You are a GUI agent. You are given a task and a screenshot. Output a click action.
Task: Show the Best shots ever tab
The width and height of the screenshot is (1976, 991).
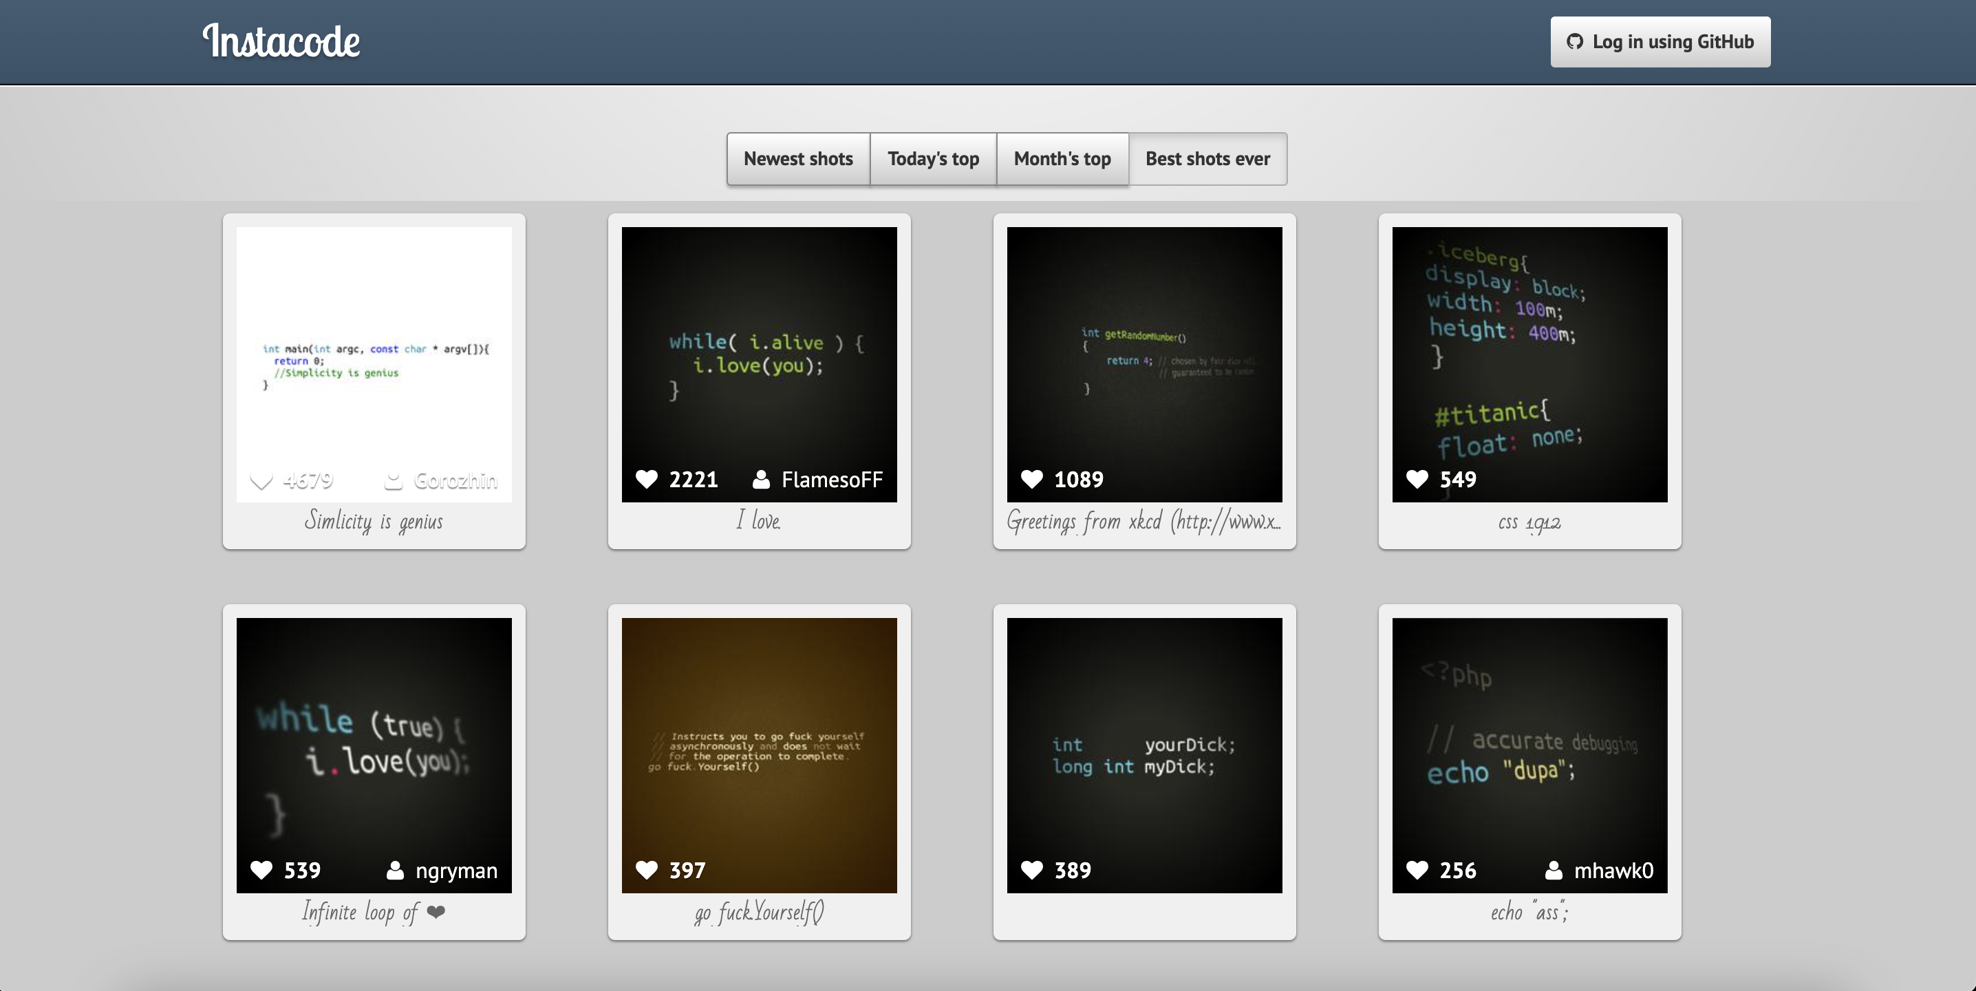click(x=1207, y=159)
